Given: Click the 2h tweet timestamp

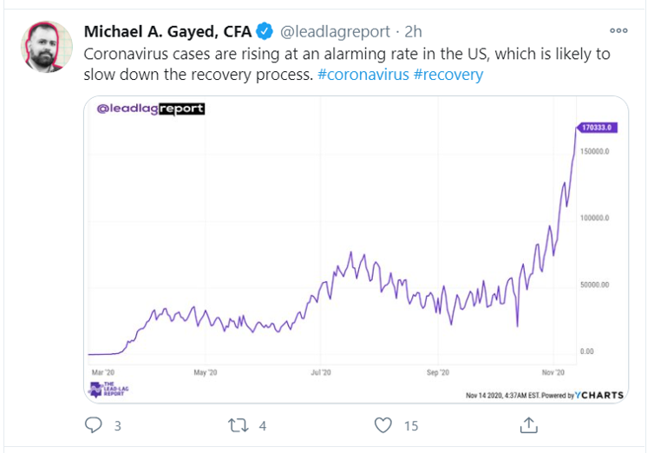Looking at the screenshot, I should 413,32.
